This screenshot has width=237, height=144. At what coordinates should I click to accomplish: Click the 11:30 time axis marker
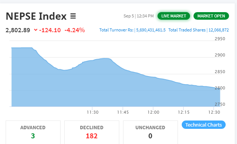click(92, 112)
